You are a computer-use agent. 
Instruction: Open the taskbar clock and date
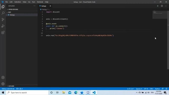pyautogui.click(x=158, y=93)
